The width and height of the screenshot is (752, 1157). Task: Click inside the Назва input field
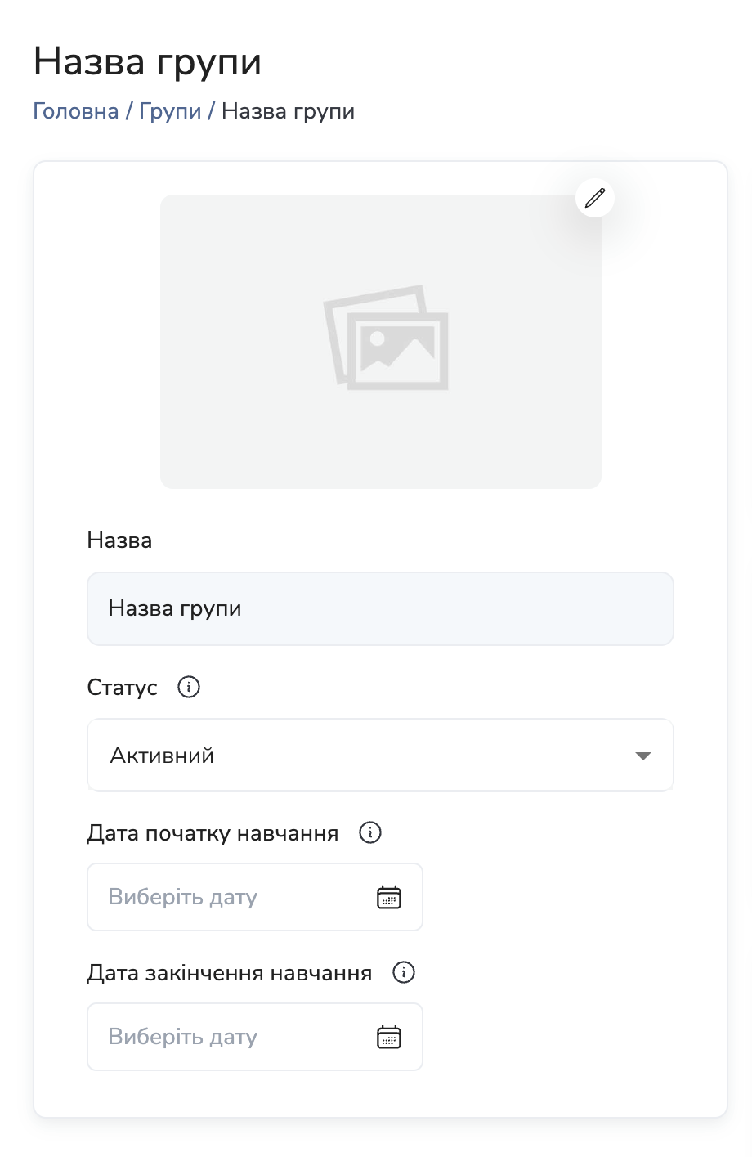(380, 608)
